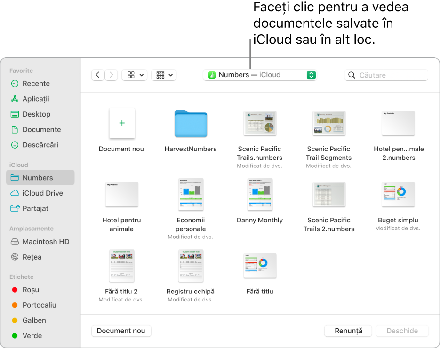Click the Macintosh HD drive icon
Image resolution: width=440 pixels, height=348 pixels.
[x=15, y=241]
